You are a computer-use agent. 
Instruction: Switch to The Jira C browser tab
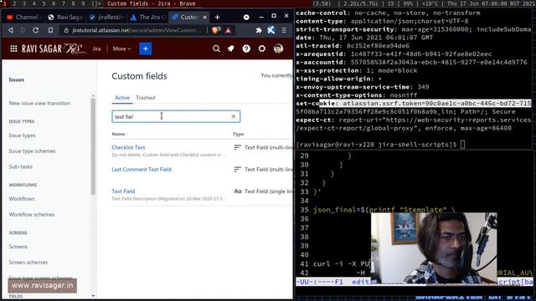(x=148, y=17)
